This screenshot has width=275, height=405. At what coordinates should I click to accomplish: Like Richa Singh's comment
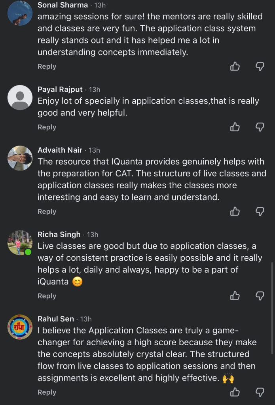[235, 296]
